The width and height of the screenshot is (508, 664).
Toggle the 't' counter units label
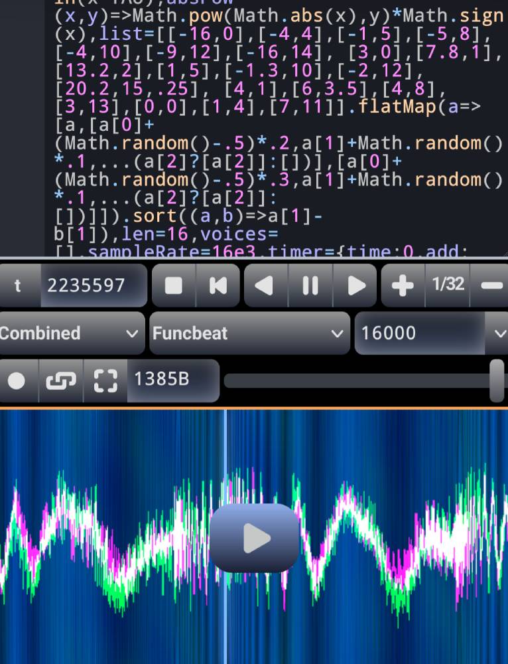coord(18,286)
